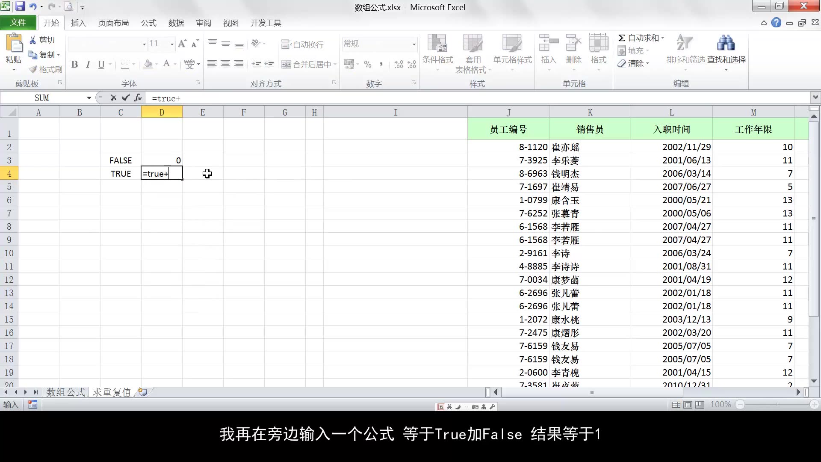Screen dimensions: 821x462
Task: Toggle Bold formatting
Action: 75,65
